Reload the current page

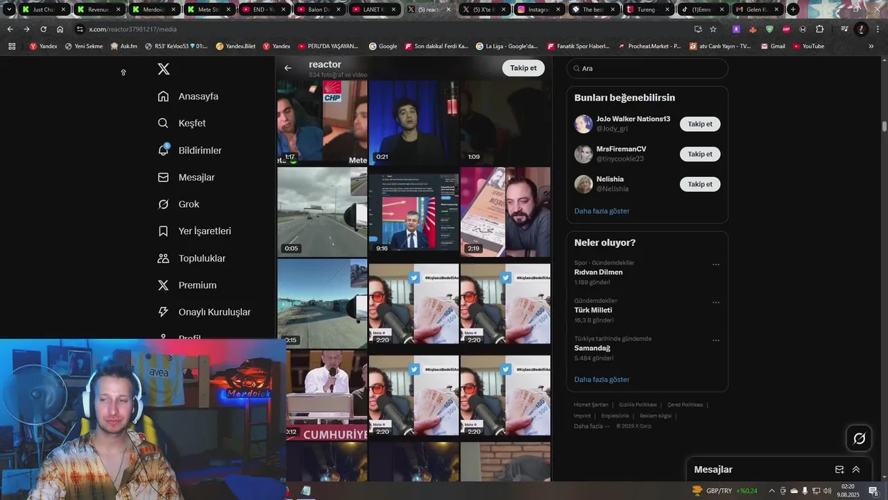[x=43, y=29]
